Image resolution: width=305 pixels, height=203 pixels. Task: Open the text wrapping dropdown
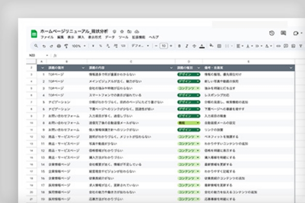(x=259, y=46)
